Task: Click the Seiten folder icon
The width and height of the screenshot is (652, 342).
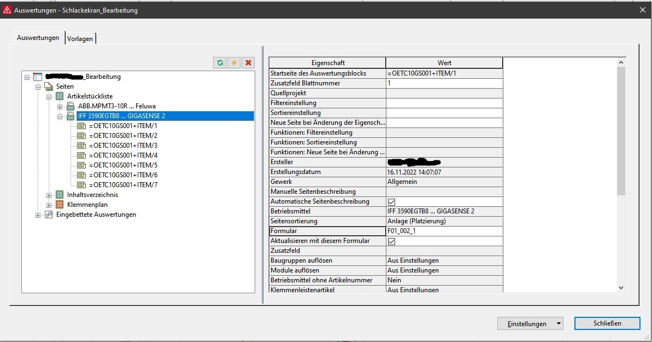Action: [48, 86]
